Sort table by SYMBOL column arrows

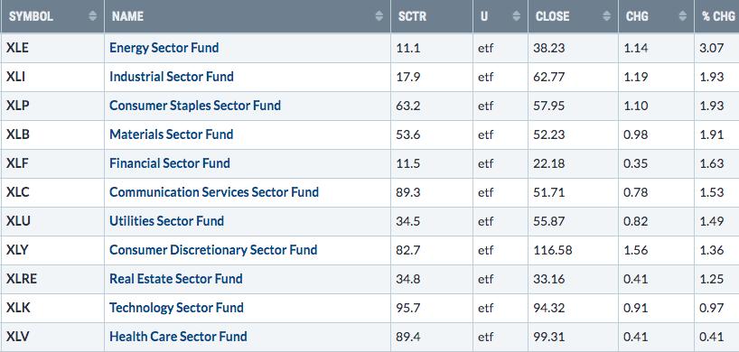93,16
